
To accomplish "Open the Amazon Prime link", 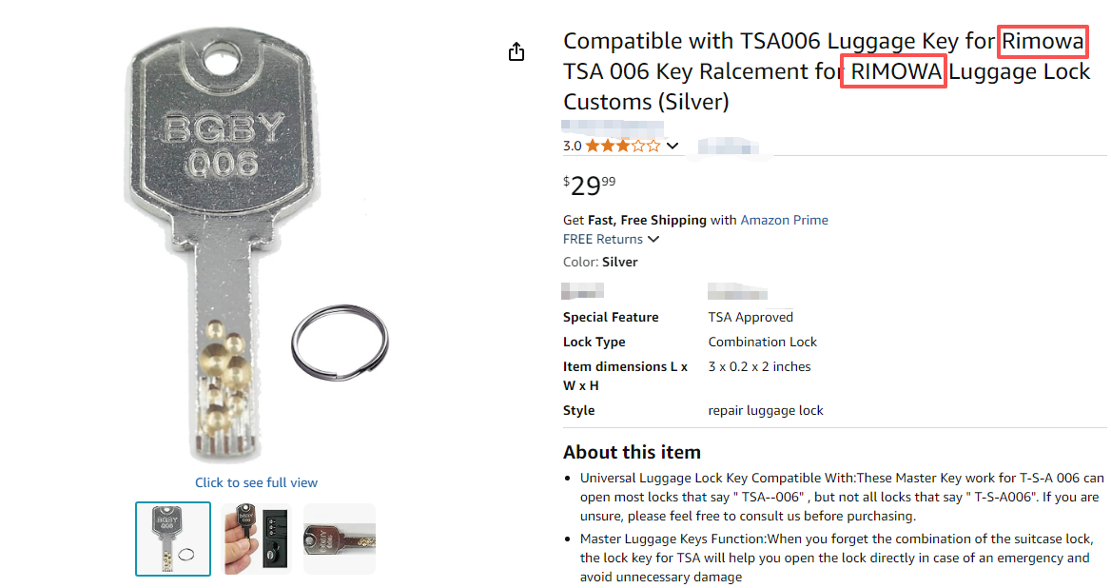I will [x=784, y=220].
